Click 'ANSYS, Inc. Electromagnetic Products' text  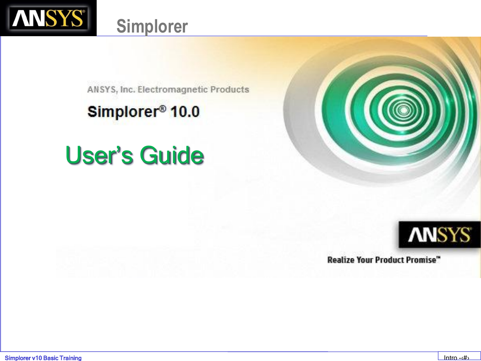pyautogui.click(x=168, y=89)
